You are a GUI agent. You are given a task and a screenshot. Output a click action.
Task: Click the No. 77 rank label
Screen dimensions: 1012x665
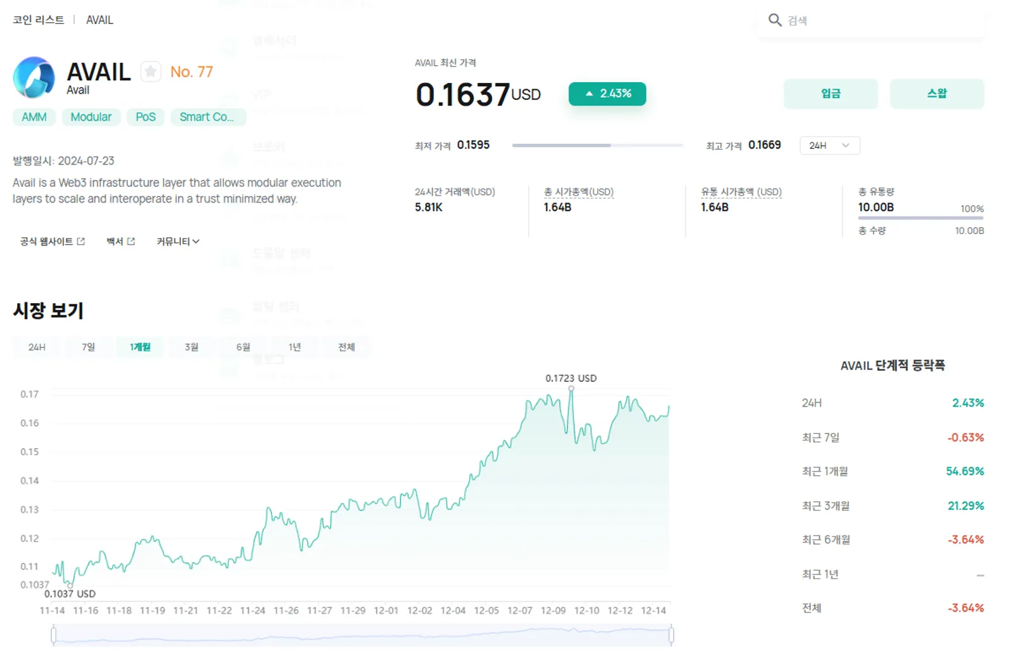[192, 71]
